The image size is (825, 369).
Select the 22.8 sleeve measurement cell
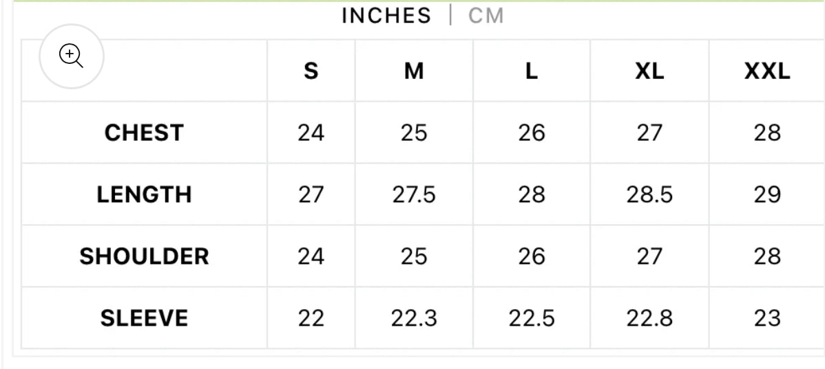[649, 318]
